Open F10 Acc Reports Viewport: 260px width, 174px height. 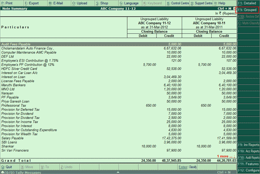(248, 151)
